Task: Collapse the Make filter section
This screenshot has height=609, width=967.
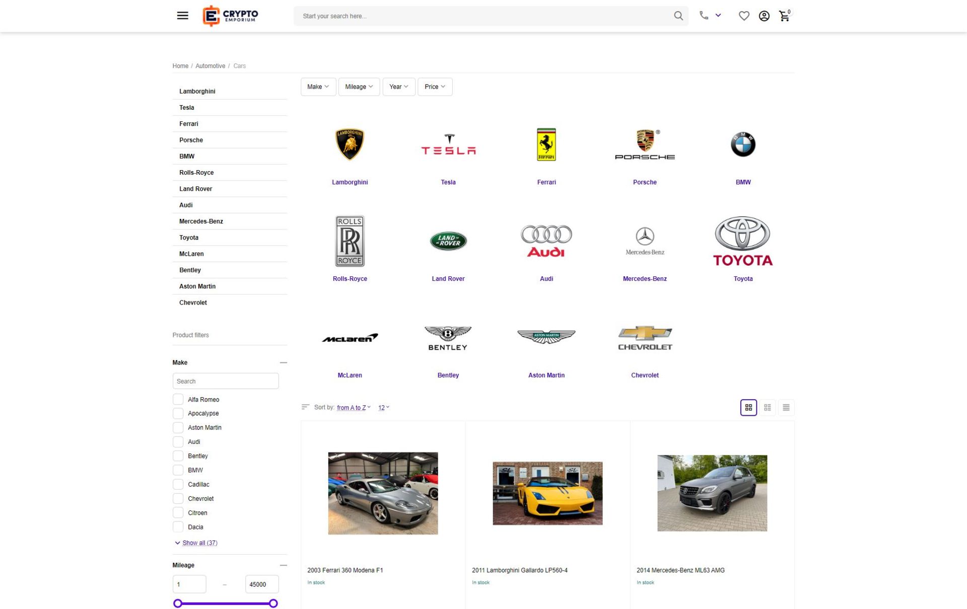Action: 283,362
